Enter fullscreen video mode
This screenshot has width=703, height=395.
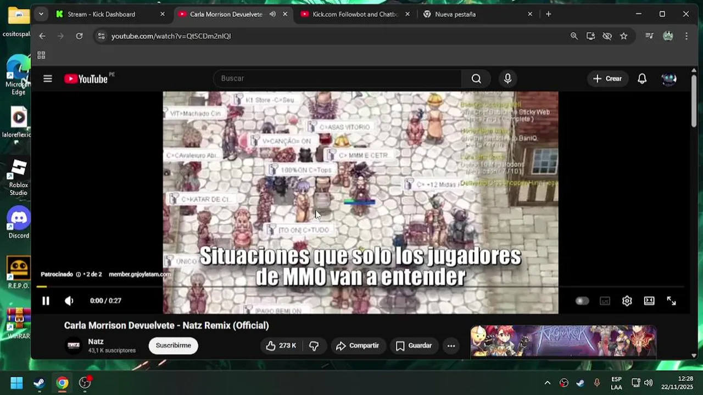(671, 301)
